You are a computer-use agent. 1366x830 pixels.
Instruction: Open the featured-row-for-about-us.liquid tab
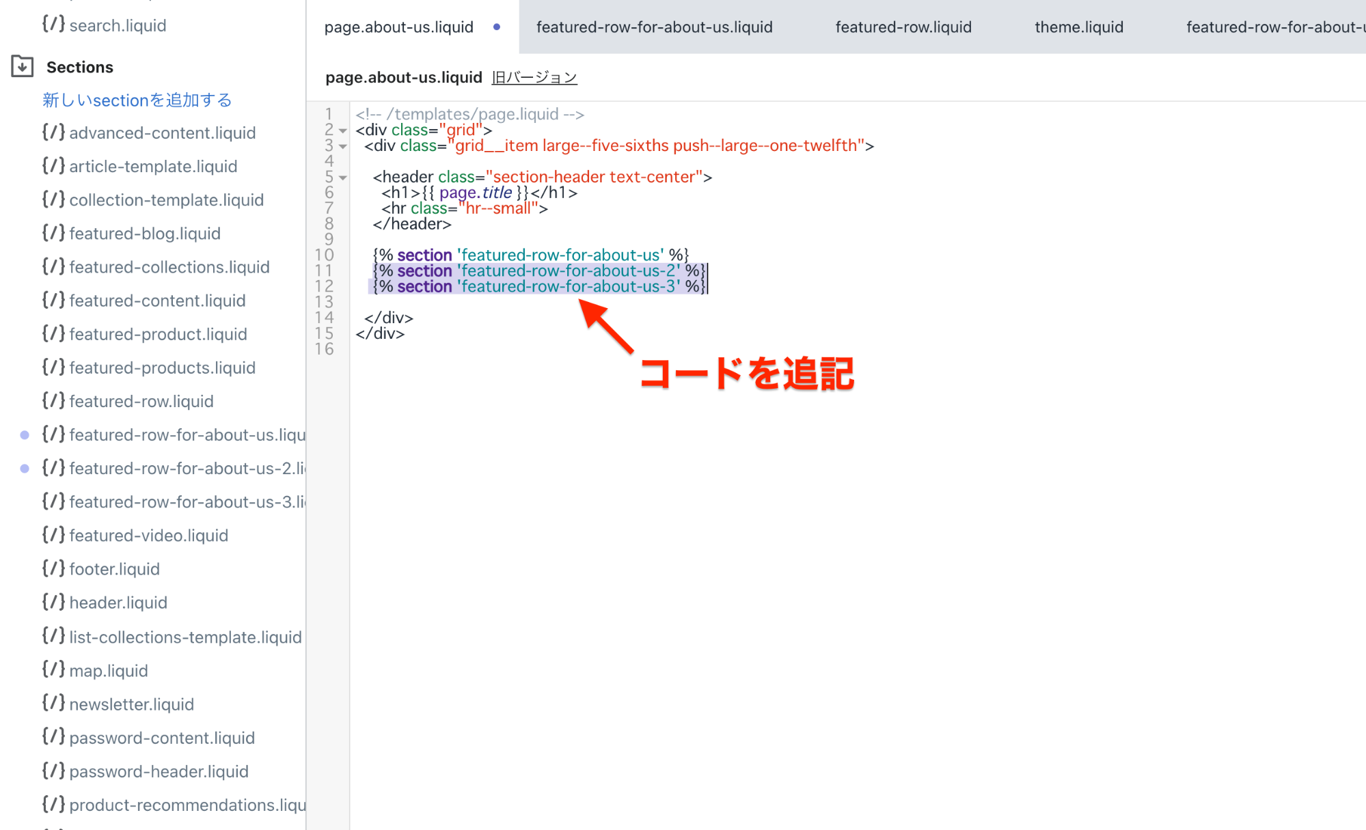pyautogui.click(x=654, y=27)
